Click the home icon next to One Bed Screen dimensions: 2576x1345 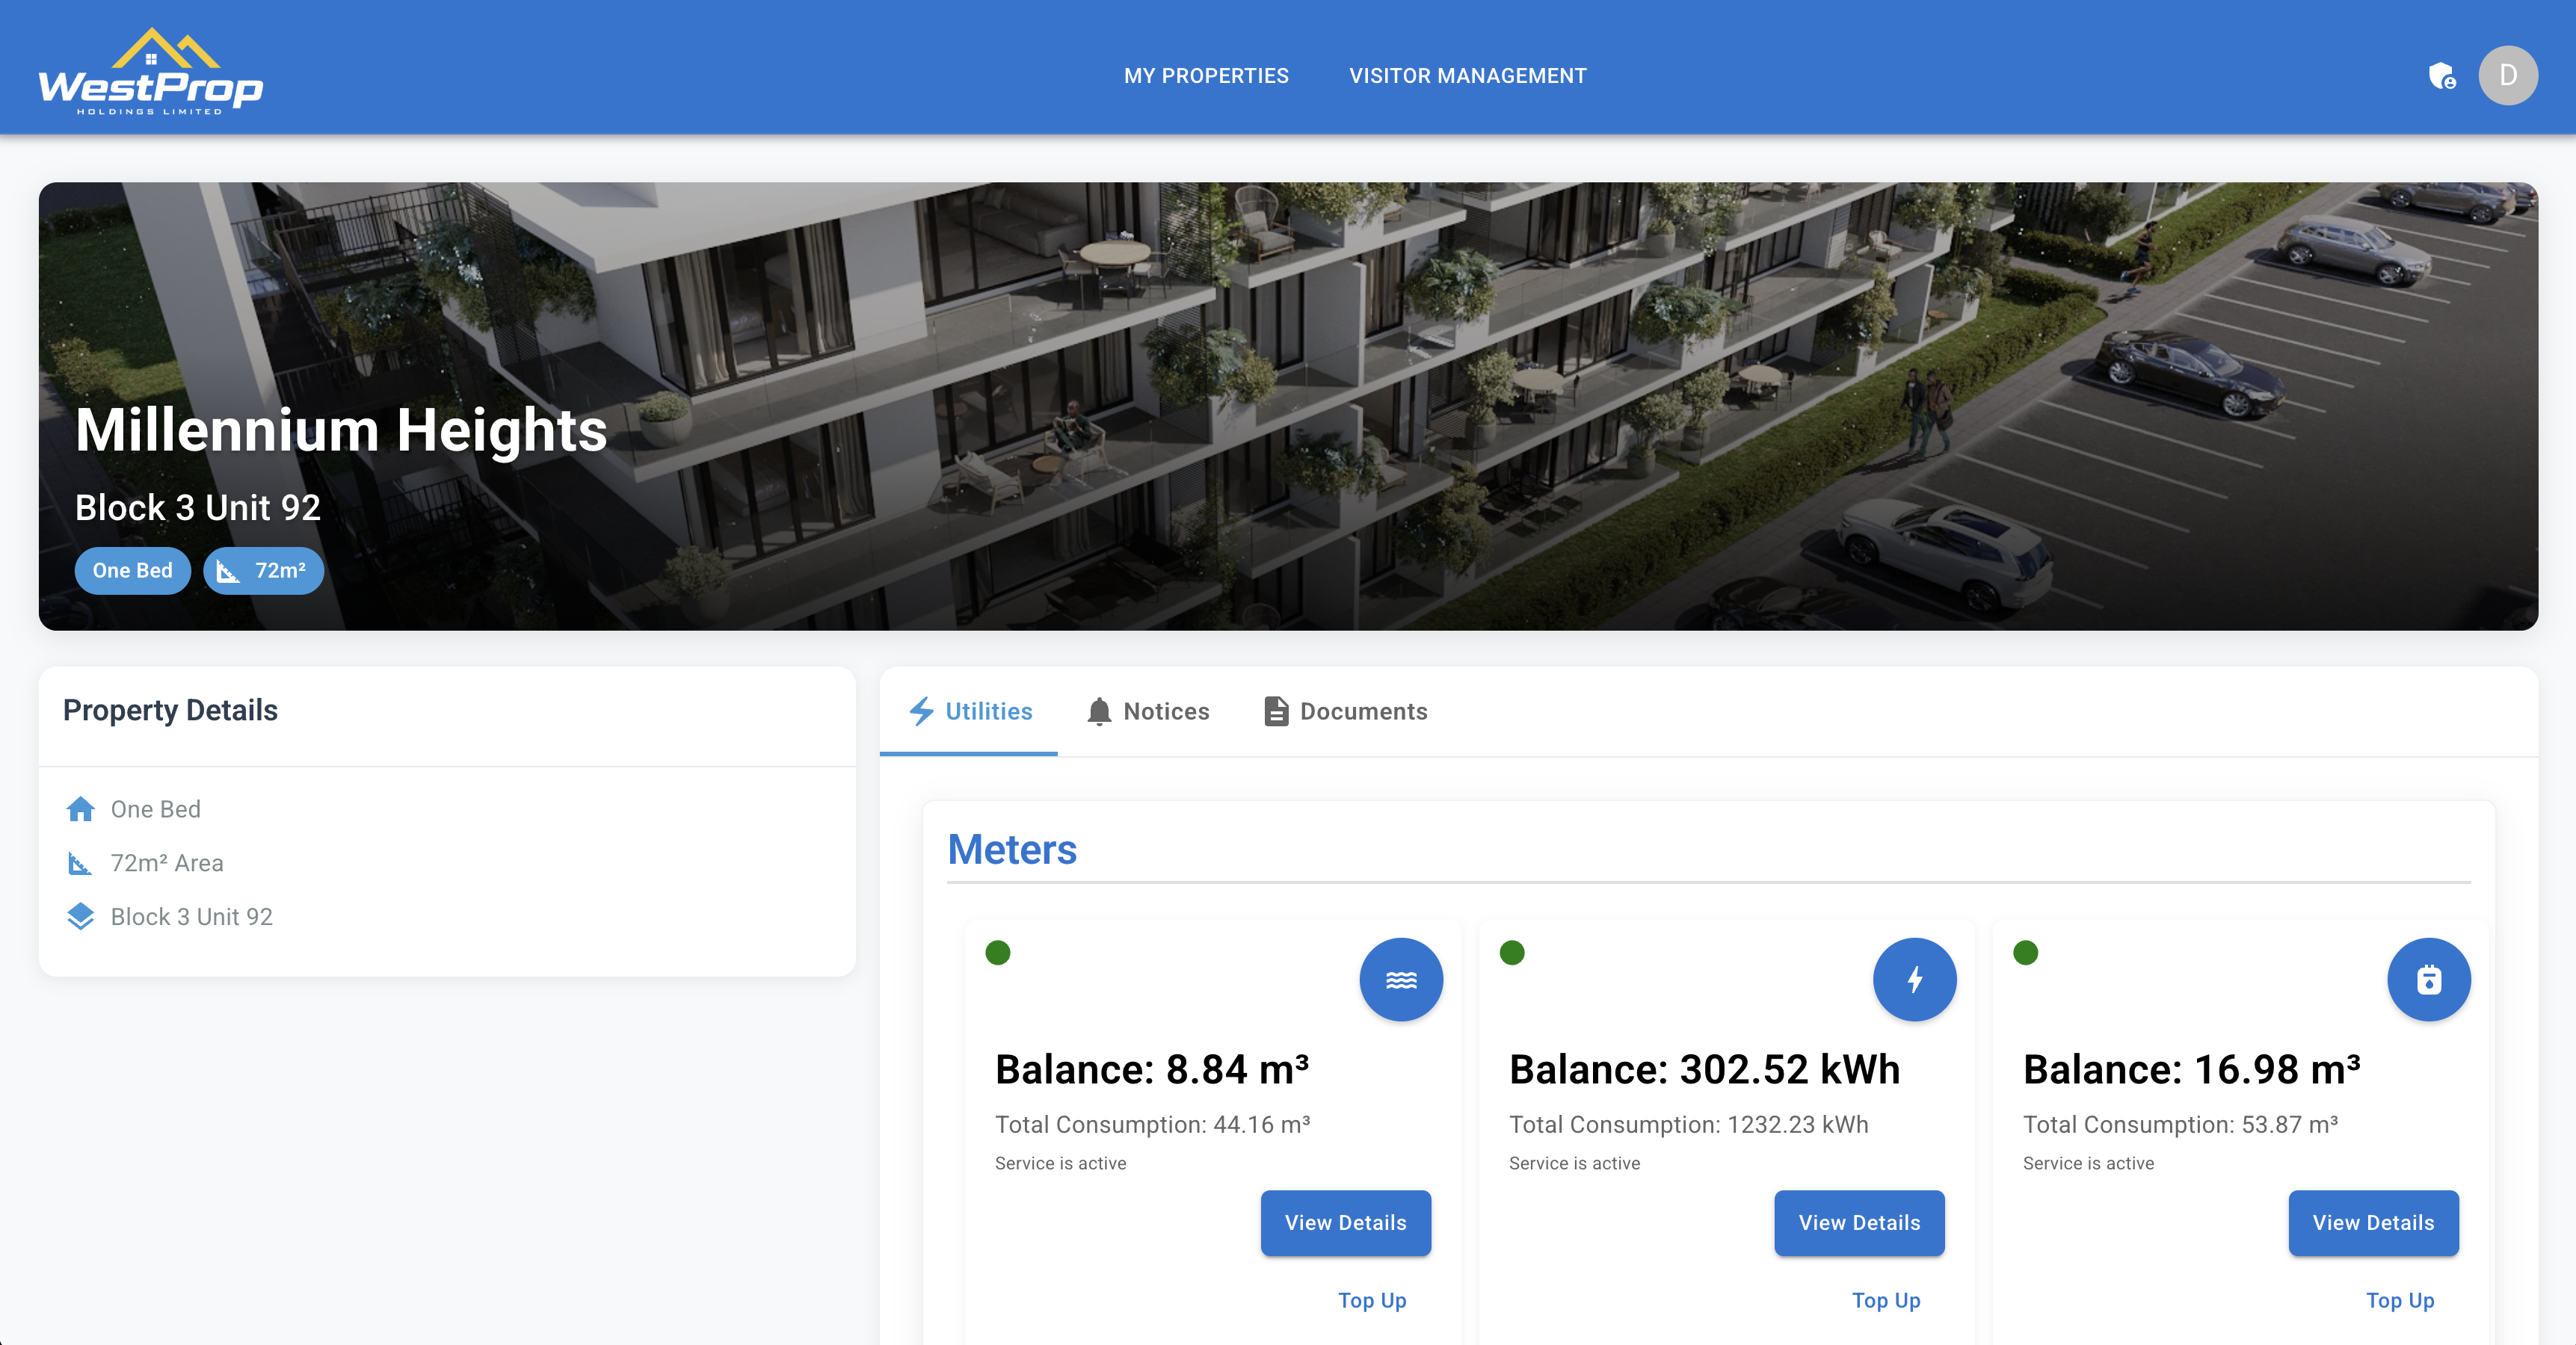81,809
